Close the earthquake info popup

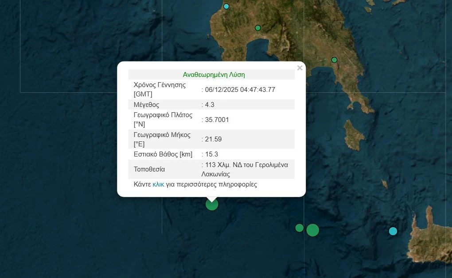[300, 68]
